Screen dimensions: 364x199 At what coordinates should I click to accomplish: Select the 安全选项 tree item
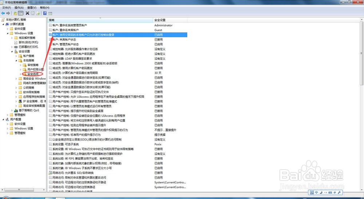click(33, 74)
